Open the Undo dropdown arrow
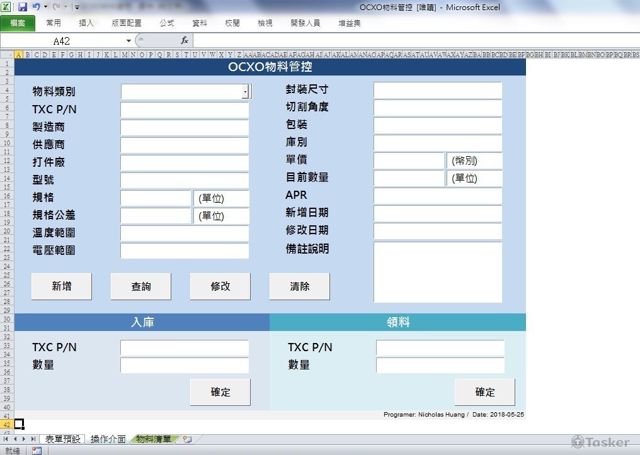This screenshot has height=455, width=640. (x=45, y=6)
